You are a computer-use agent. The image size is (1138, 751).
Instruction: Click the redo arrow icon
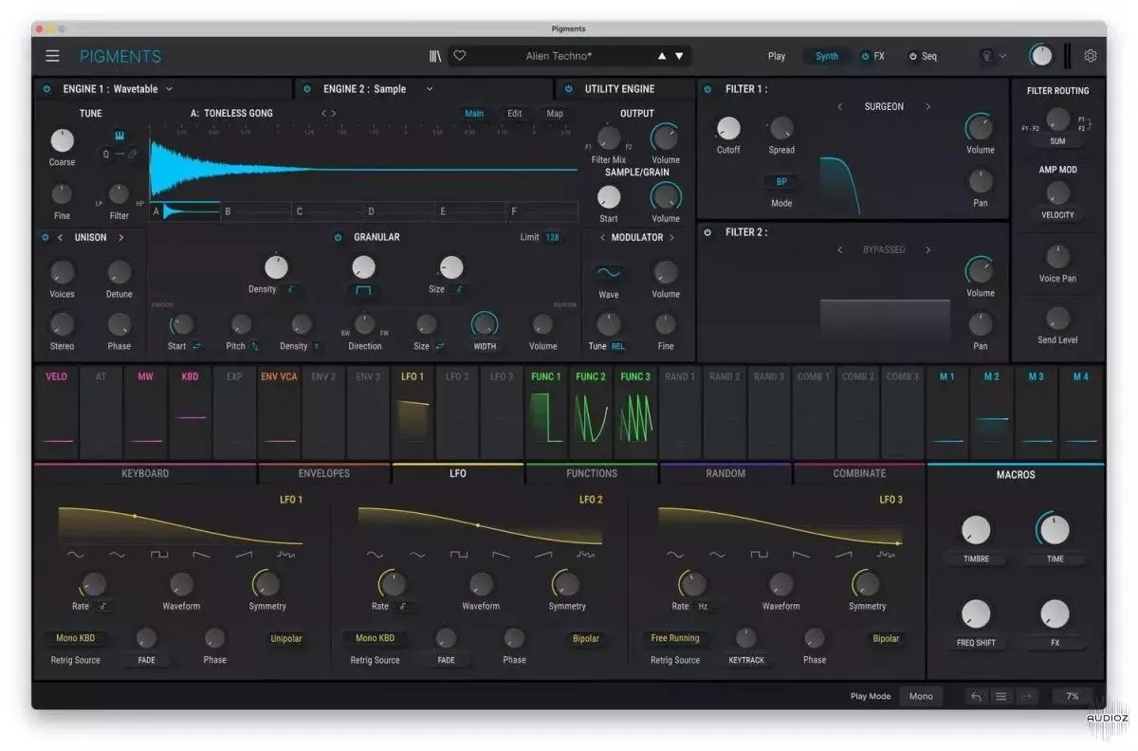pyautogui.click(x=1026, y=696)
